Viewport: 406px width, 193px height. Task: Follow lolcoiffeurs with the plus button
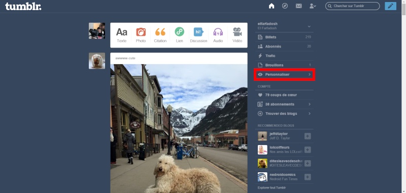click(308, 150)
